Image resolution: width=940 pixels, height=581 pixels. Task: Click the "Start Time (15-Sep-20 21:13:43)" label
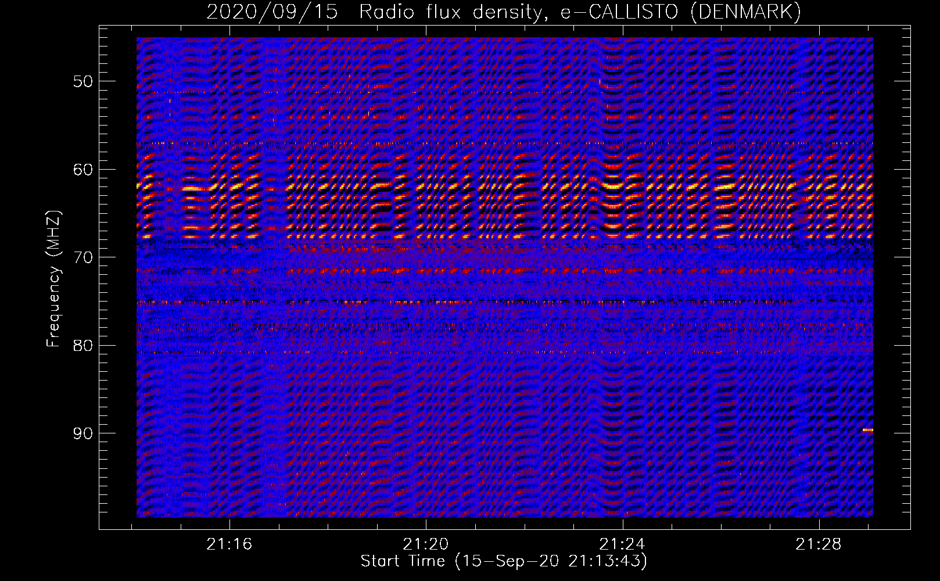click(x=504, y=561)
